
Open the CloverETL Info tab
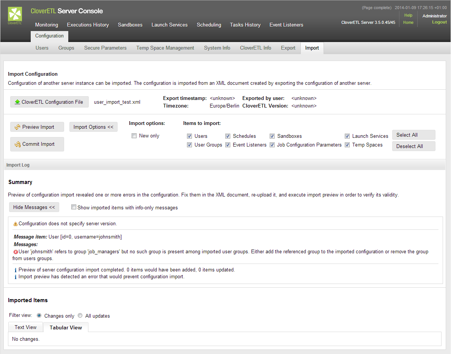255,48
